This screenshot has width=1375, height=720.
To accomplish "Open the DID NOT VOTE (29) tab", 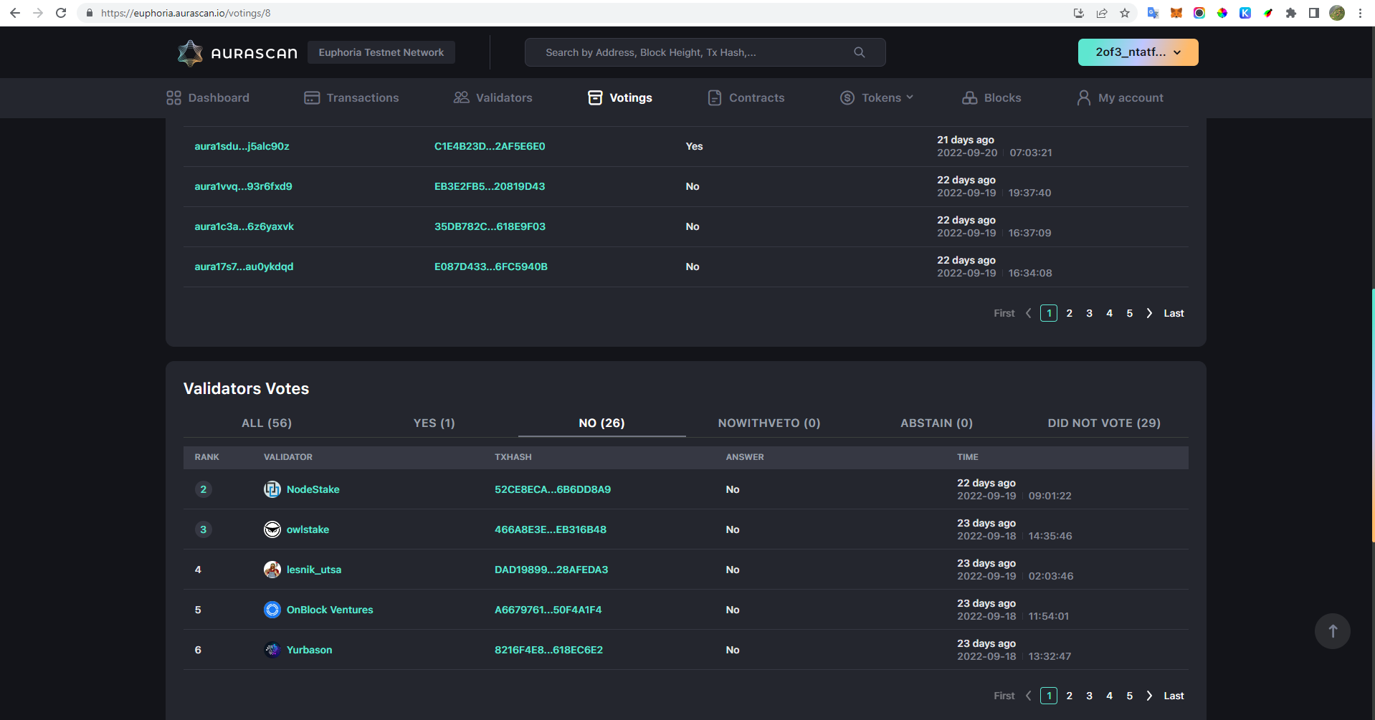I will [x=1103, y=423].
